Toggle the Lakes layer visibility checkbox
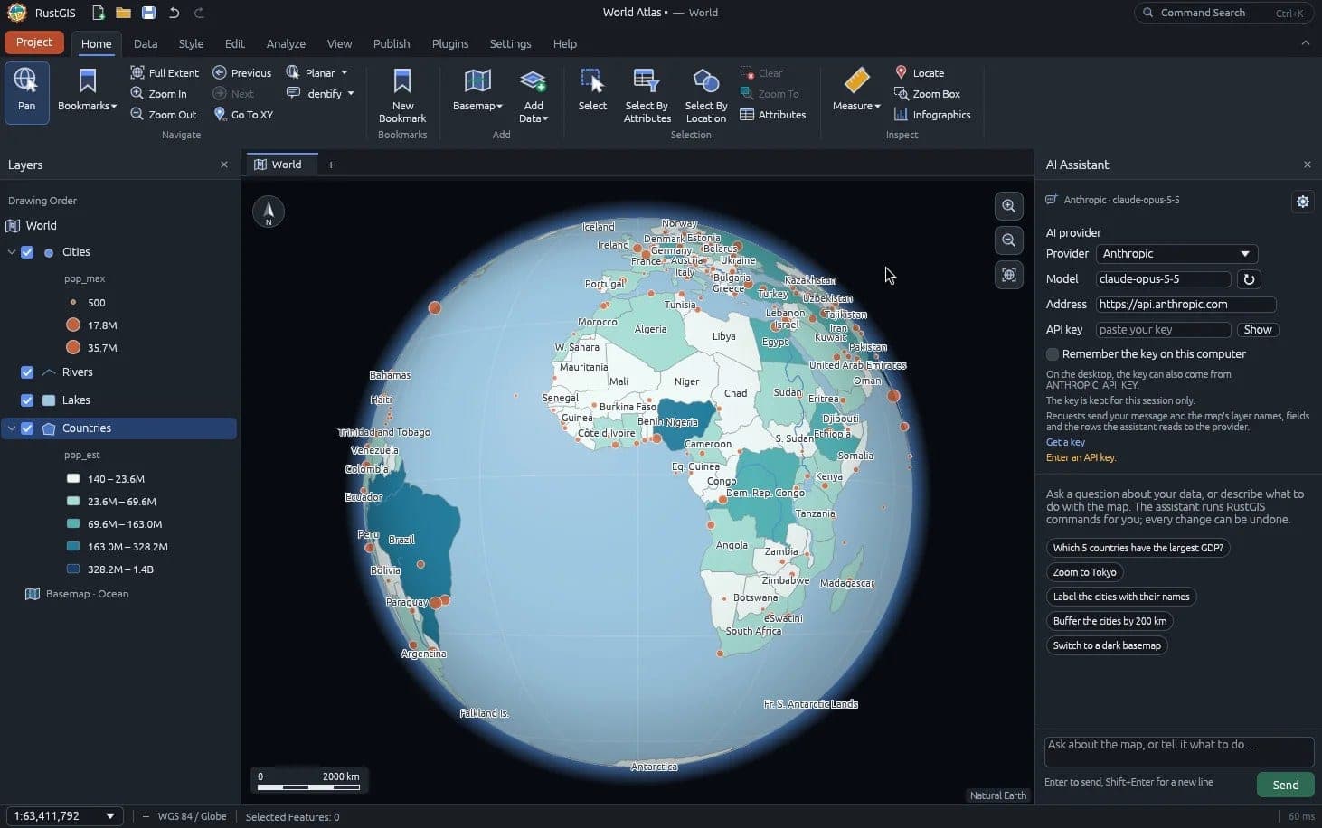The height and width of the screenshot is (828, 1322). (27, 400)
